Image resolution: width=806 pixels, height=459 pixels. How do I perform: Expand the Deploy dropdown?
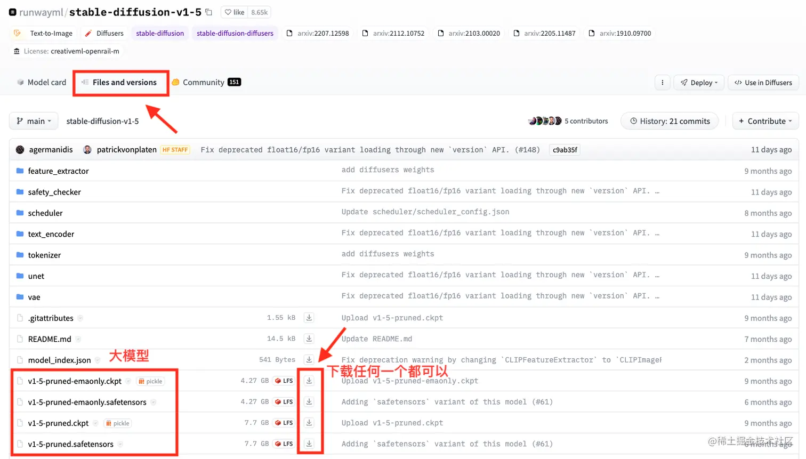[699, 83]
